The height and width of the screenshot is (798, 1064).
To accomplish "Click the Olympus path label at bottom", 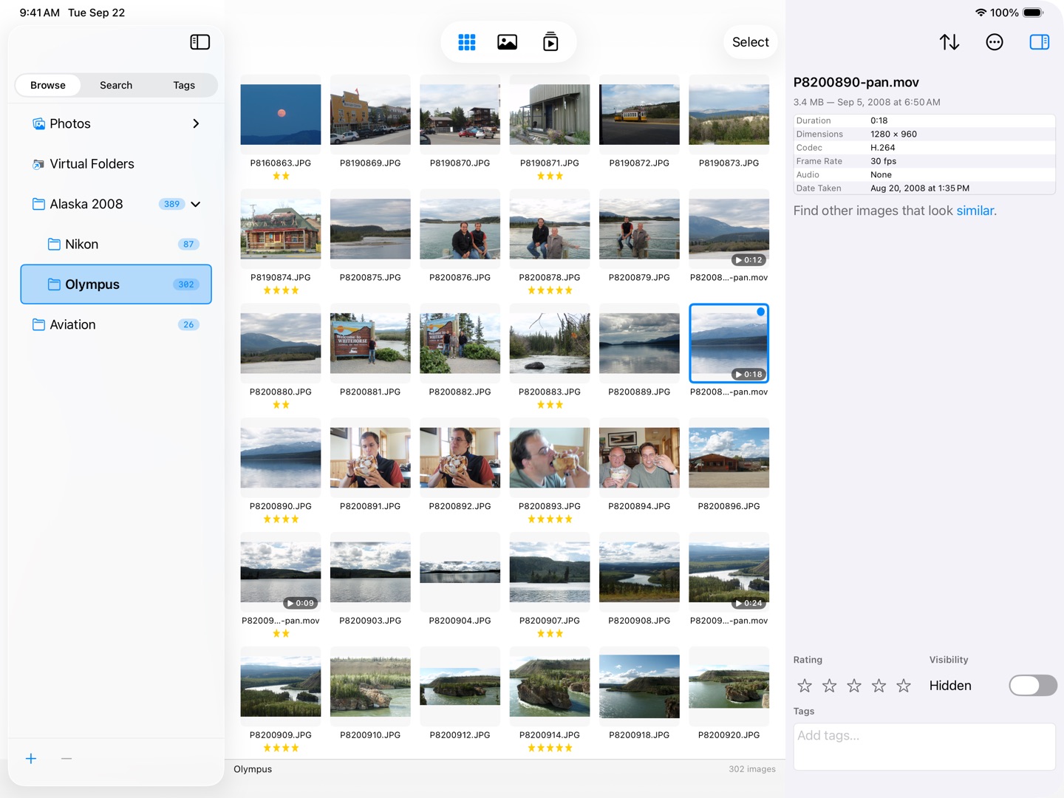I will pos(253,769).
